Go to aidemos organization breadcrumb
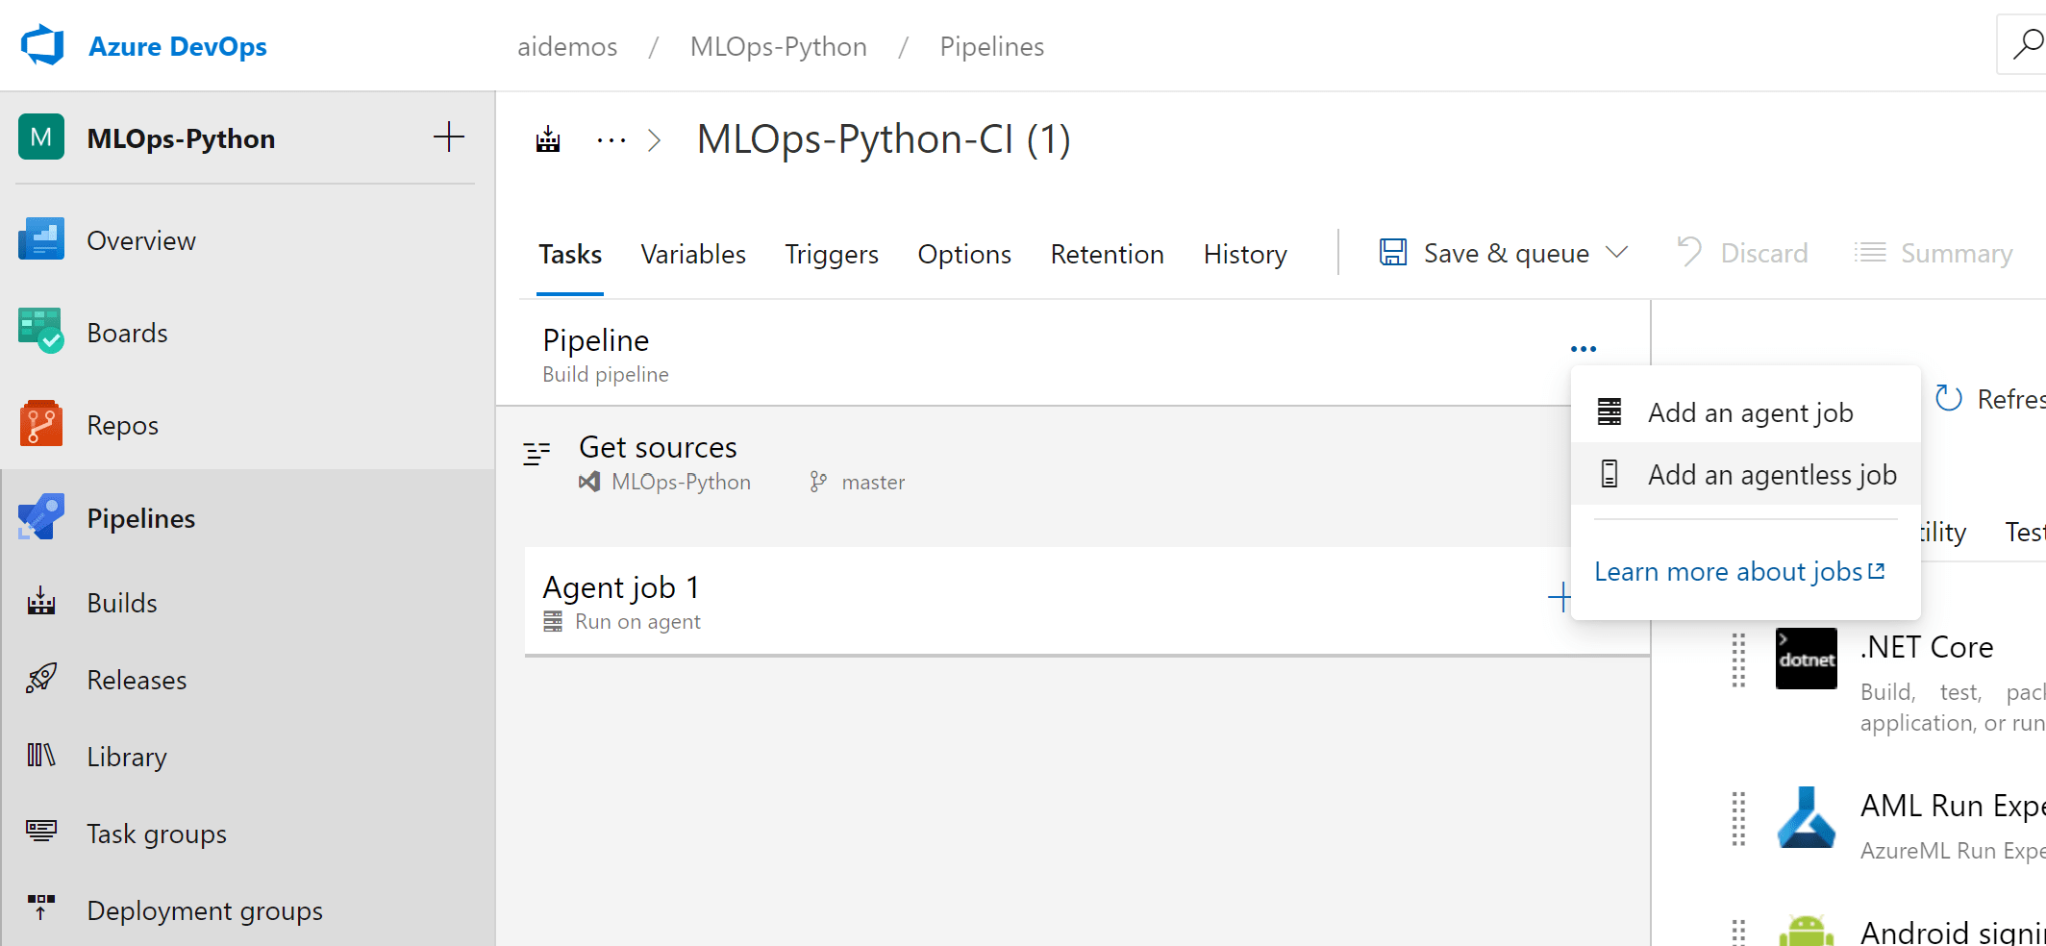2046x946 pixels. tap(567, 46)
